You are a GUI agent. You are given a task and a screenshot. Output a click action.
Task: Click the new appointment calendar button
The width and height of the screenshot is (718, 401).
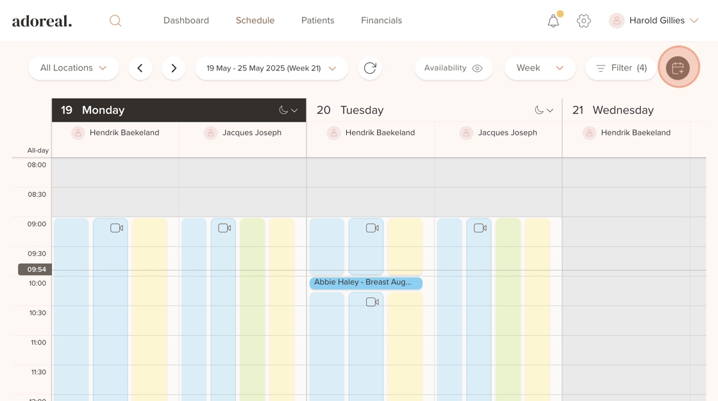[x=678, y=68]
